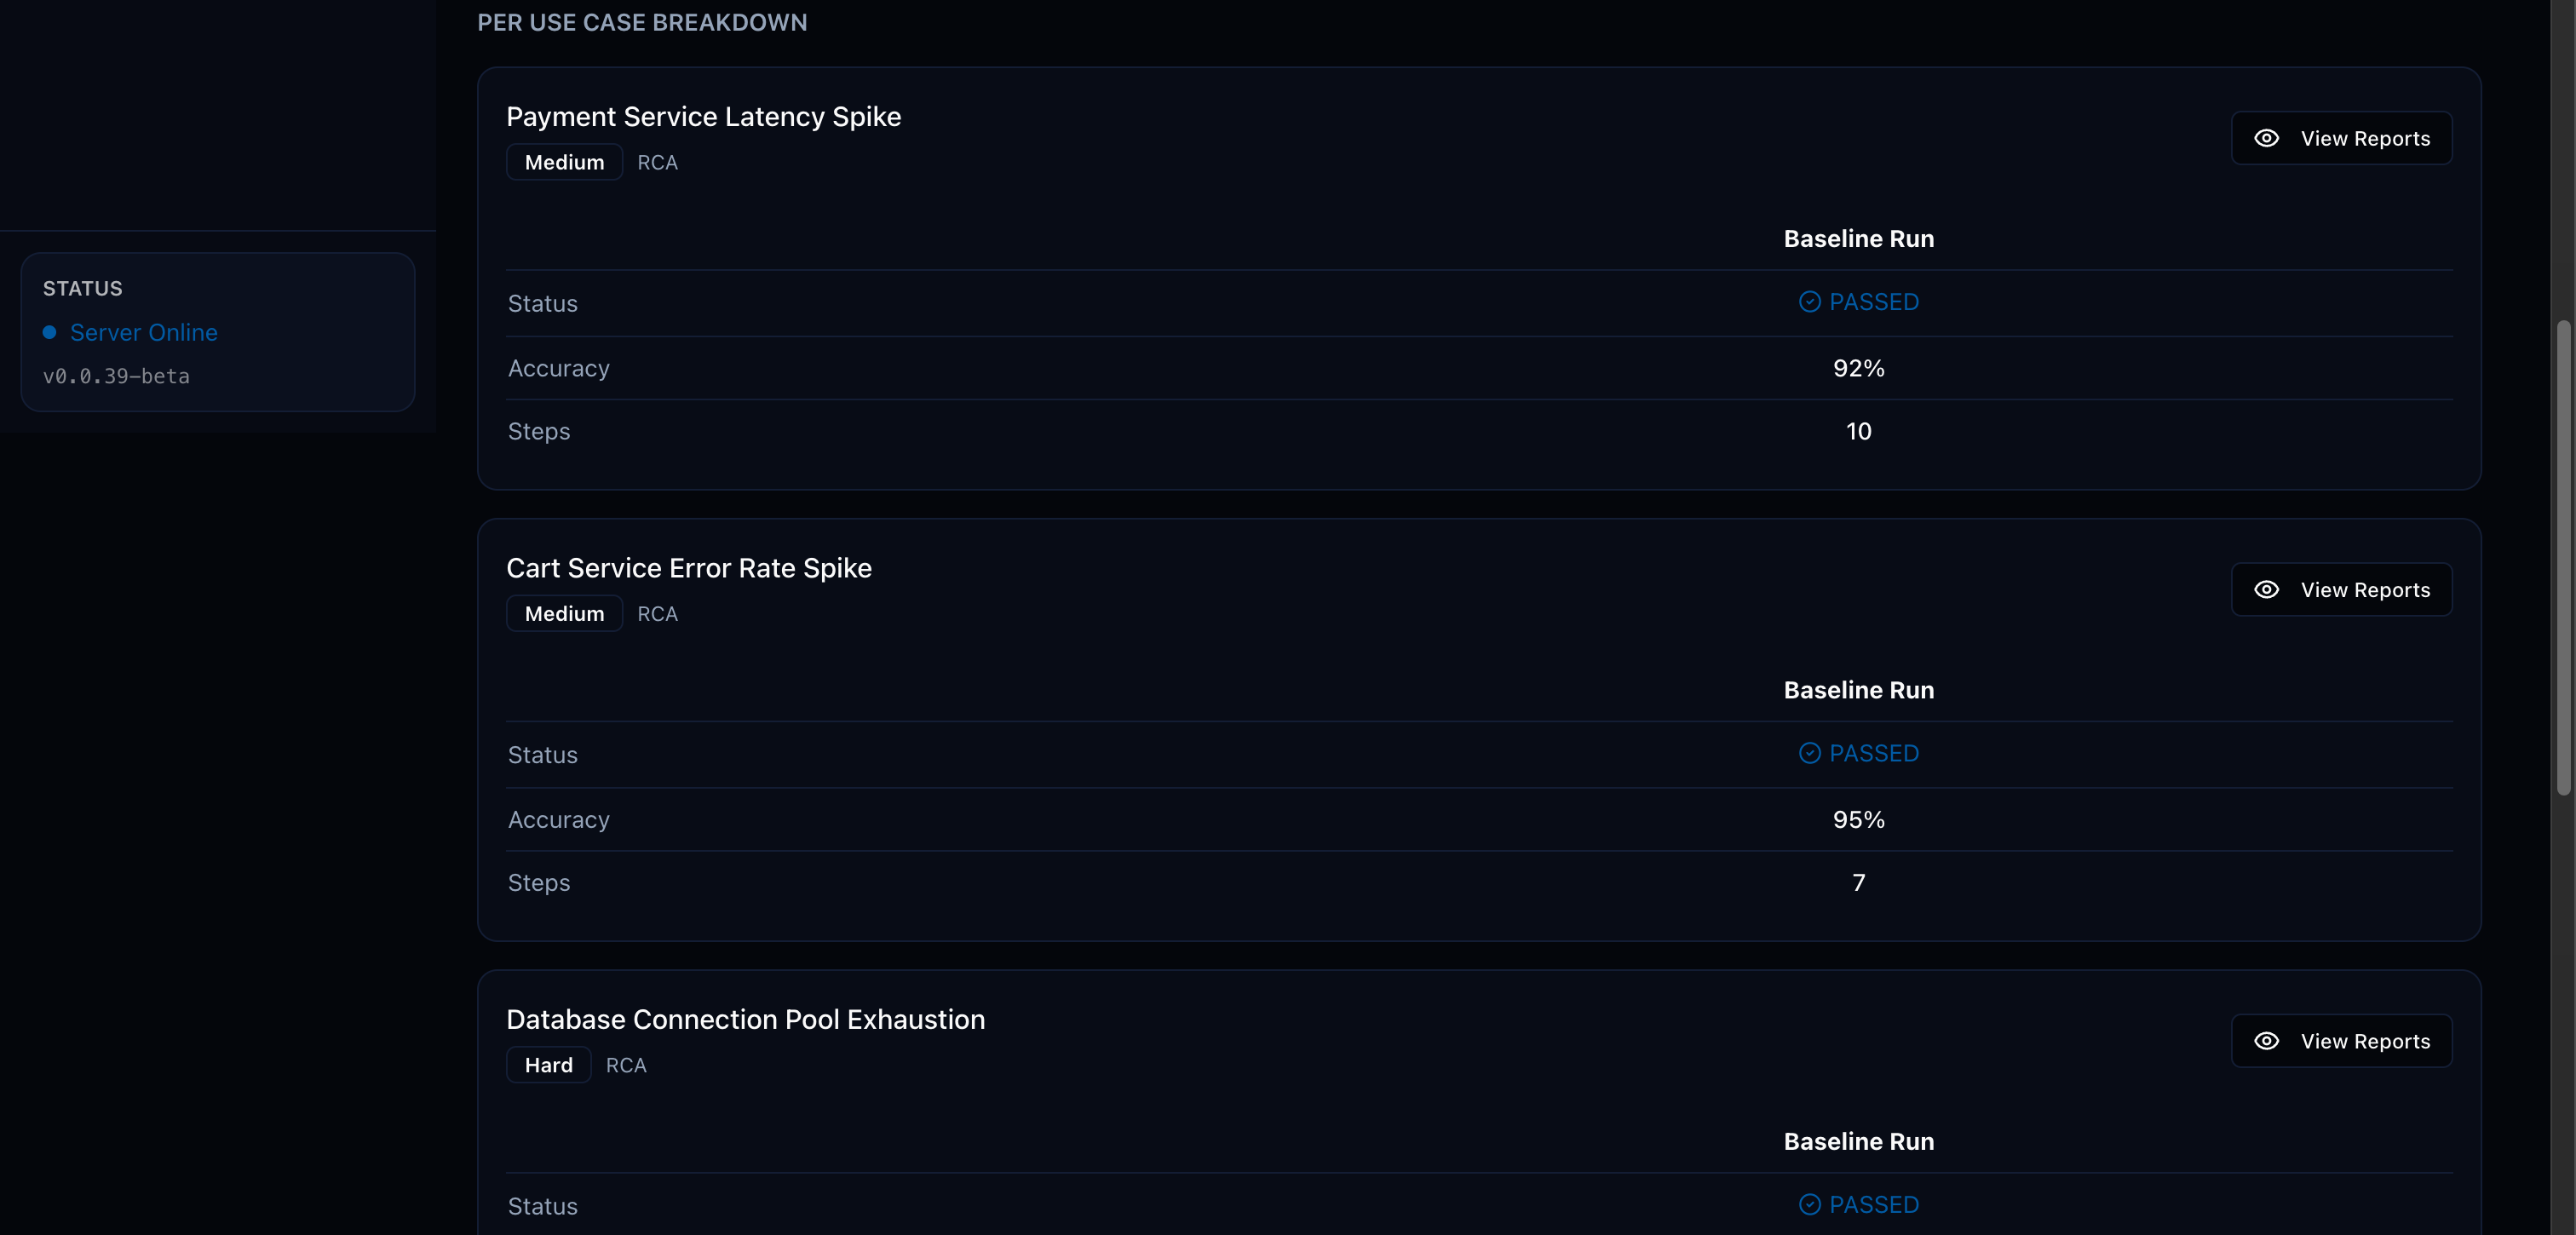Click Payment Service PASSED checkmark icon
This screenshot has width=2576, height=1235.
point(1809,302)
